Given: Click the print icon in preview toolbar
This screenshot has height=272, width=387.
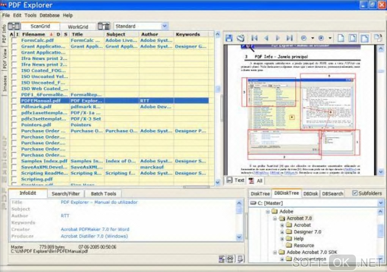Looking at the screenshot, I should coord(241,38).
